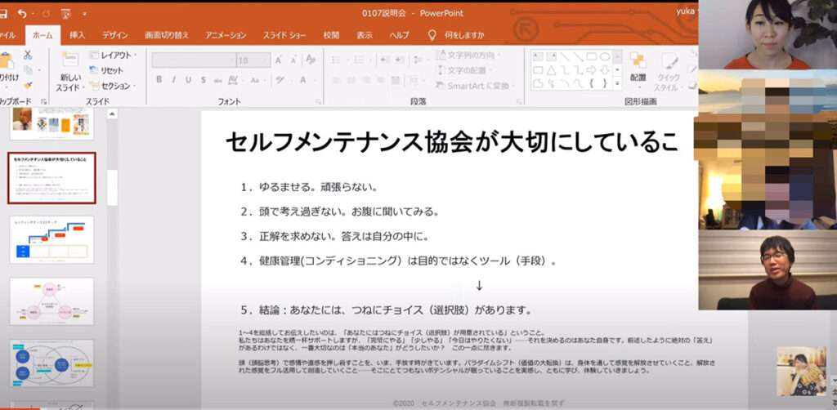Click the Paste clipboard icon

click(x=7, y=60)
